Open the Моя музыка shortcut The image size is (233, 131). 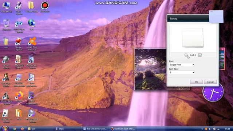(x=32, y=116)
